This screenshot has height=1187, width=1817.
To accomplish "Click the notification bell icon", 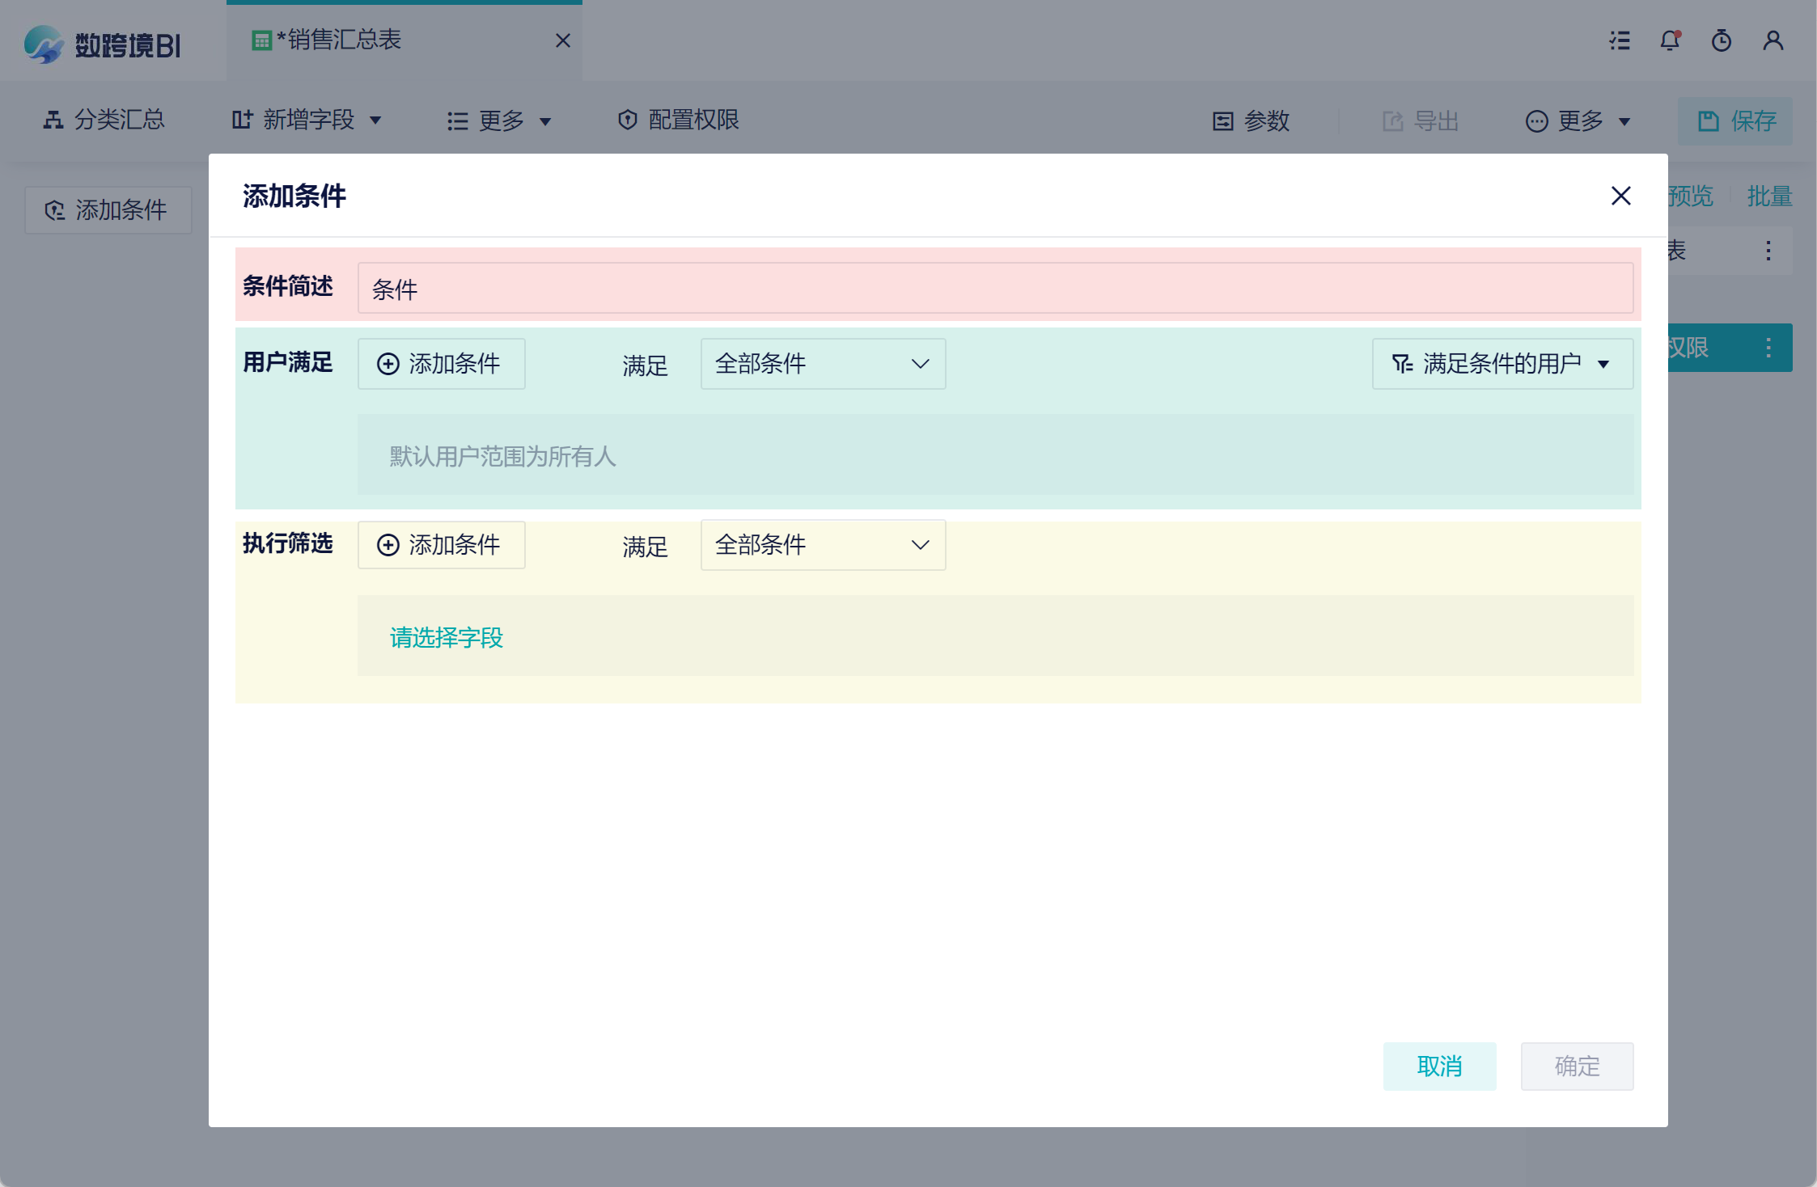I will pos(1670,40).
